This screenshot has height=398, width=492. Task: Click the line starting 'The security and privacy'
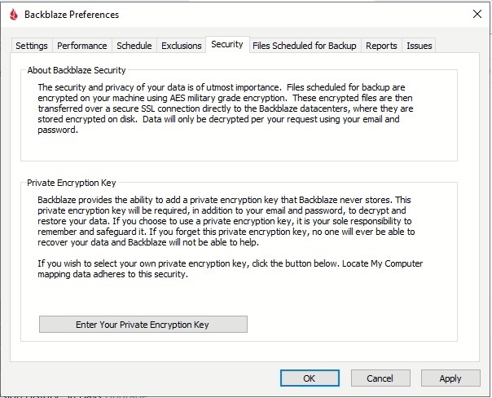(x=222, y=87)
